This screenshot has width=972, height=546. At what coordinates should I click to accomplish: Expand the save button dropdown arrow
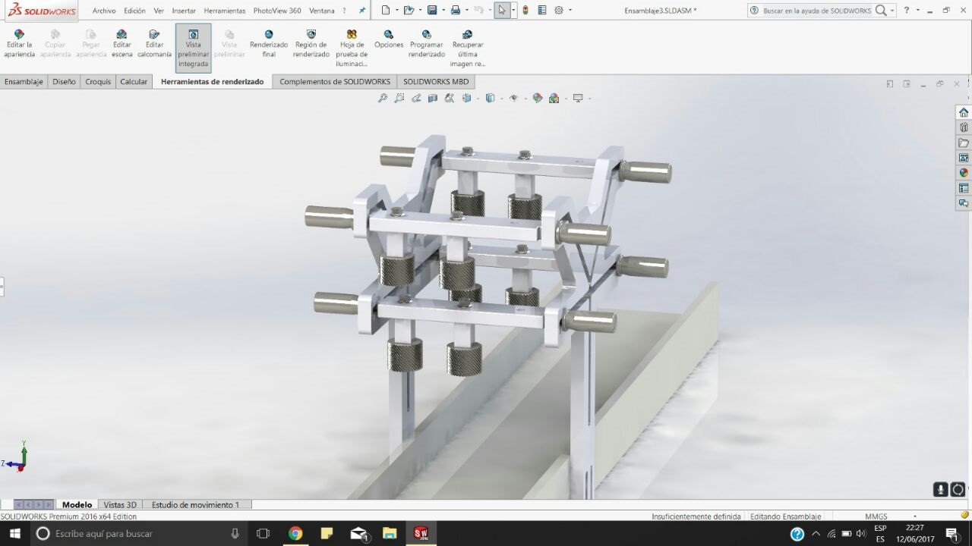coord(443,11)
